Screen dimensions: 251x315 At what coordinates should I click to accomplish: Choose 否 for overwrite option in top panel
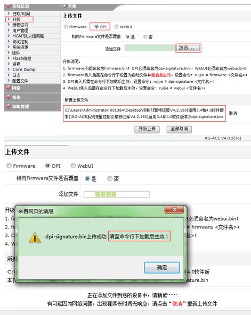pos(145,37)
